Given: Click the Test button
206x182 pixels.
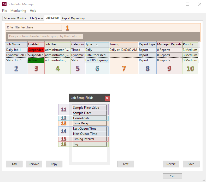Looking at the screenshot, I should pos(126,164).
